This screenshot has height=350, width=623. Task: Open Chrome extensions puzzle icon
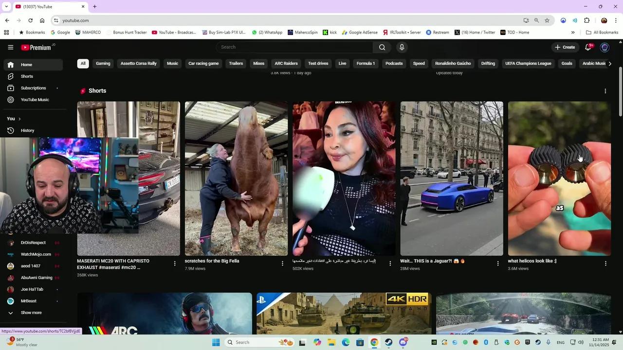586,20
